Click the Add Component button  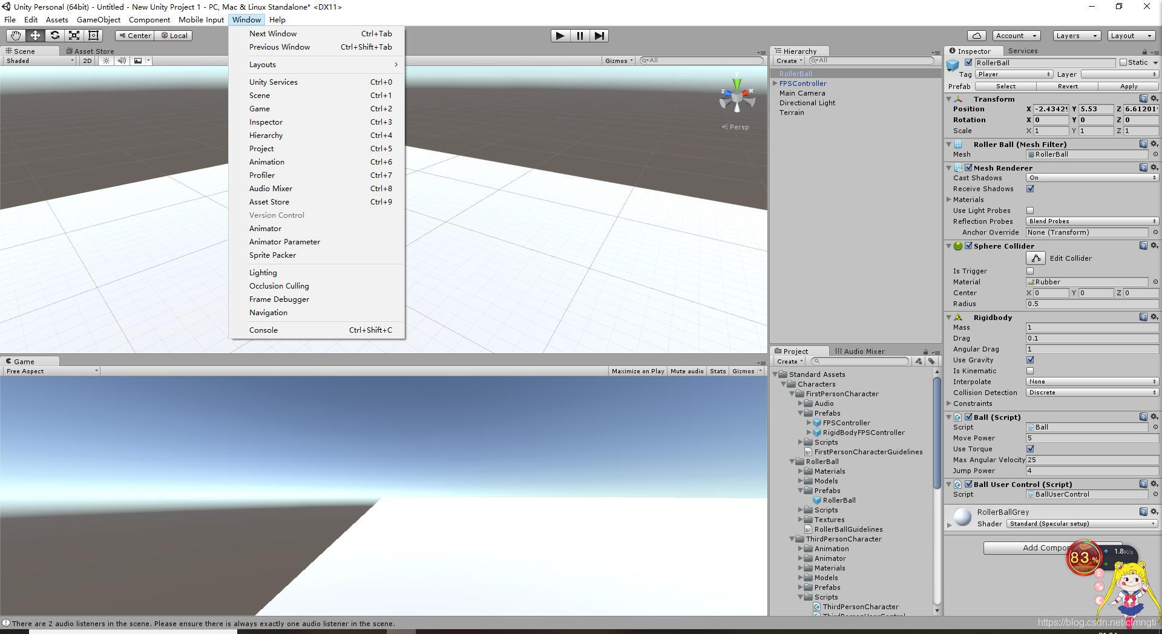[x=1052, y=547]
